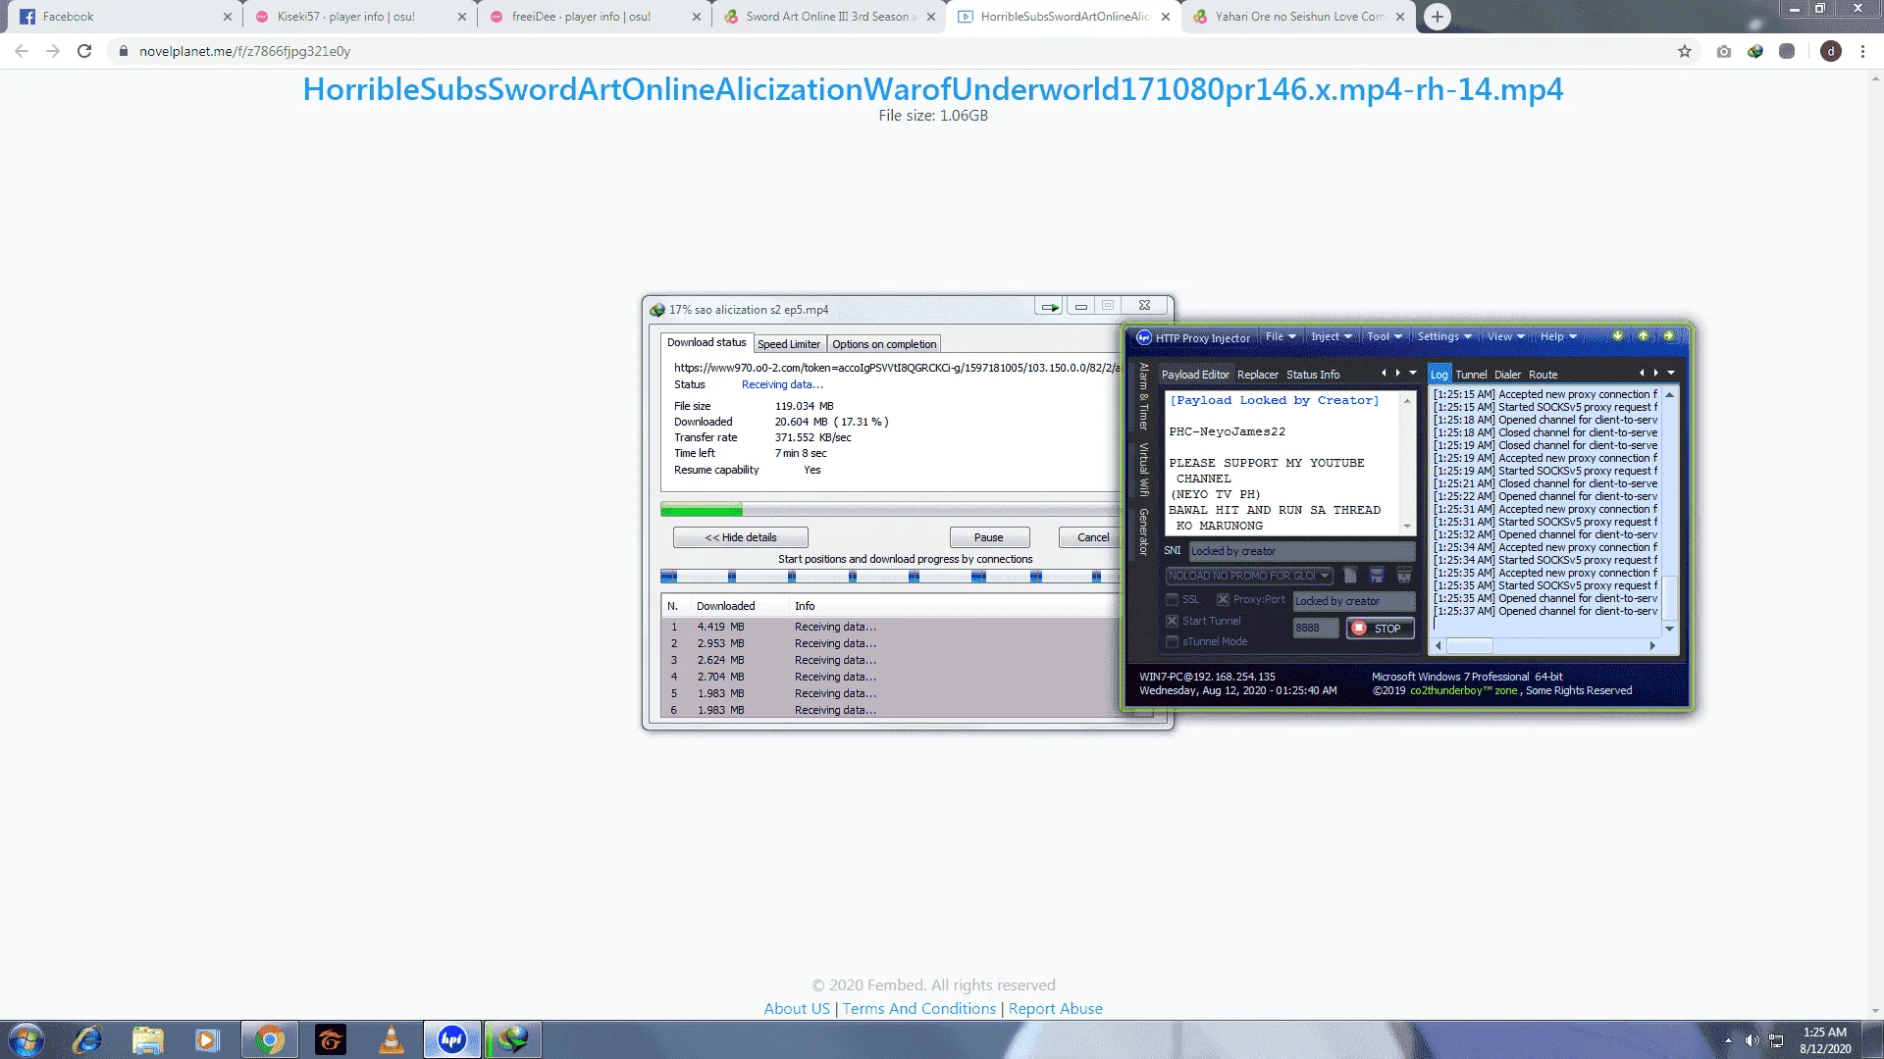Click the volume speaker icon in system tray
The image size is (1884, 1059).
(1752, 1040)
